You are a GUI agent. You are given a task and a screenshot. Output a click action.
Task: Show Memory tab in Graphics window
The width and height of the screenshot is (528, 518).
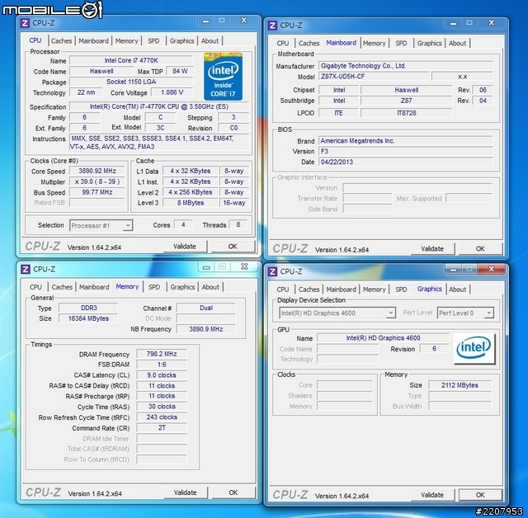[x=374, y=290]
